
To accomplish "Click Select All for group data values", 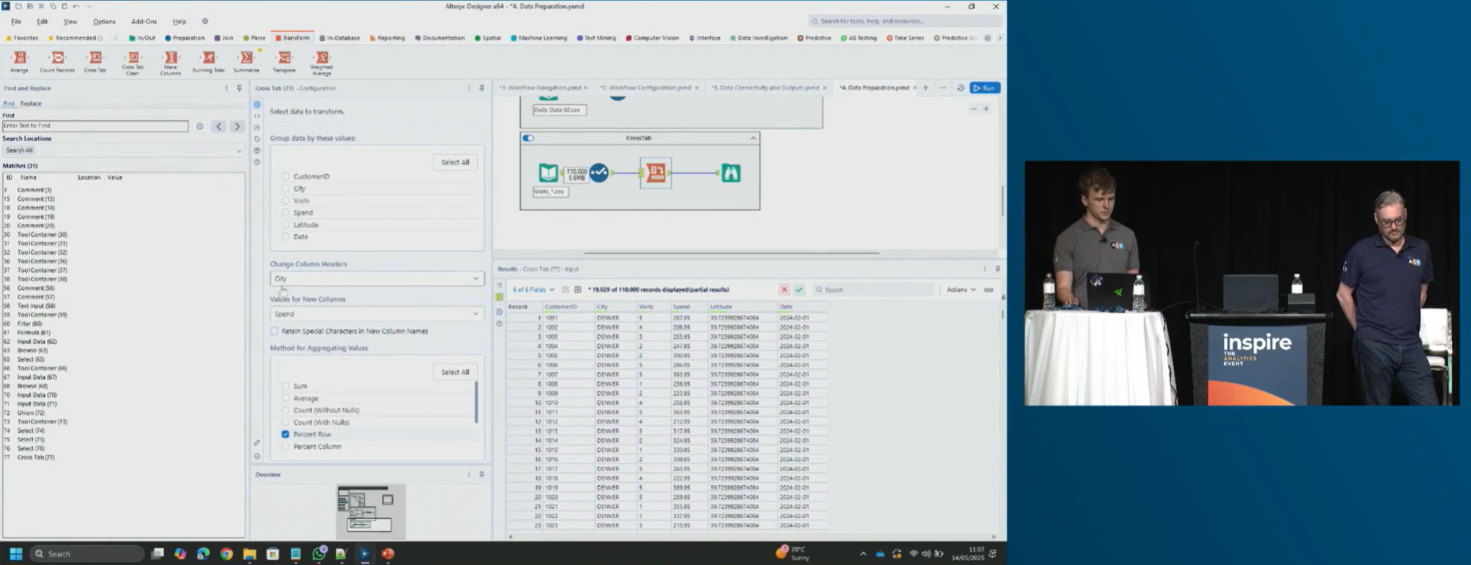I will point(455,162).
